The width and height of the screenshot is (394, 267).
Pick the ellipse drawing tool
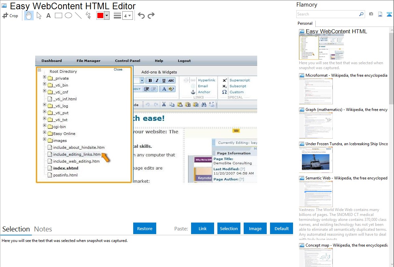click(68, 15)
